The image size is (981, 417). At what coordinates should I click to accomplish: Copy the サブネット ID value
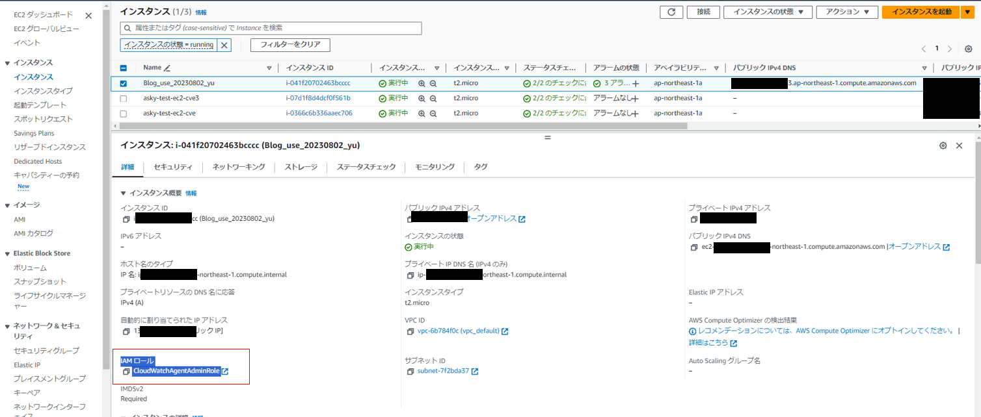410,372
